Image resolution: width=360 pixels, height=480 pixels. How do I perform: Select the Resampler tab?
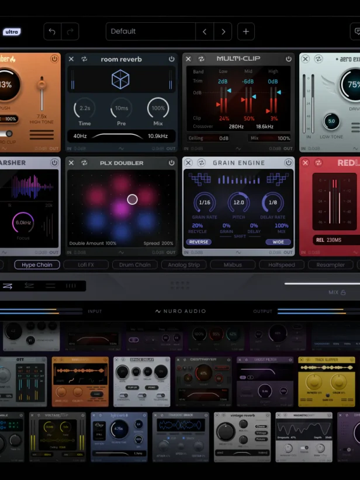coord(331,265)
